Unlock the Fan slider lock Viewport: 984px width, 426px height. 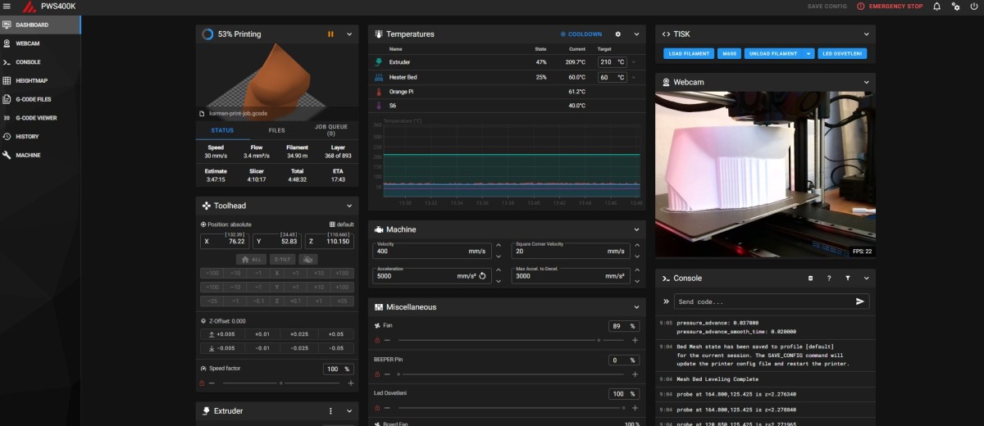[377, 340]
